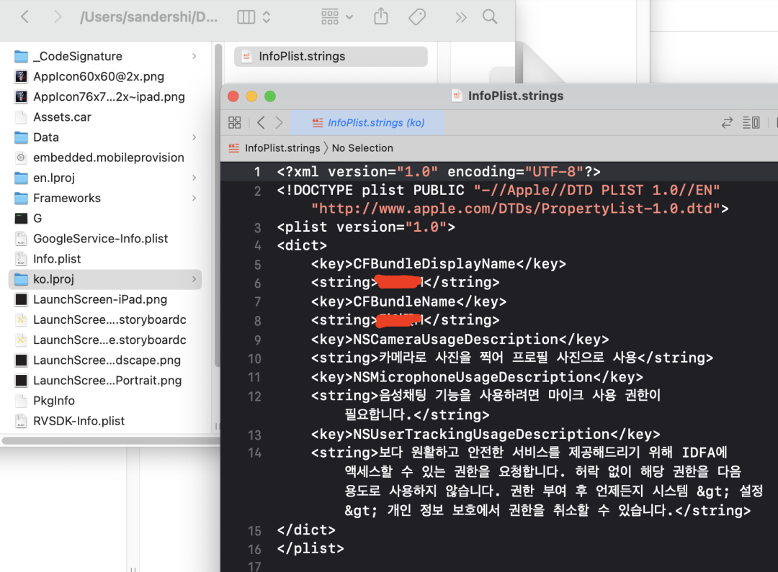Viewport: 778px width, 572px height.
Task: Open Finder search
Action: [490, 17]
